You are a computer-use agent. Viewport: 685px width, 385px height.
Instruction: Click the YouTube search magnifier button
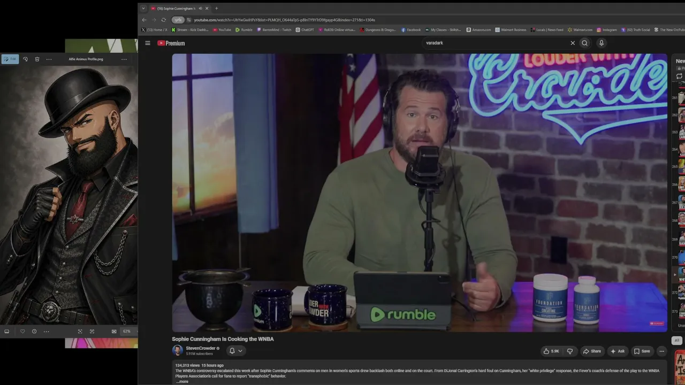[x=584, y=43]
